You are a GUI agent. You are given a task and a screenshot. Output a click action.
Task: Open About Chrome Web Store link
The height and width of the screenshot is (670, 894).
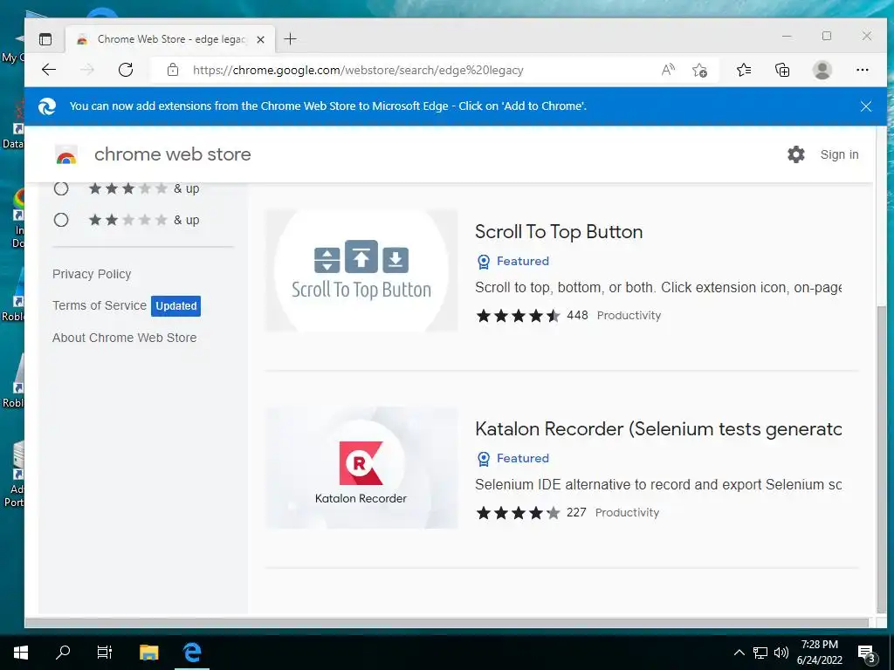[x=124, y=338]
